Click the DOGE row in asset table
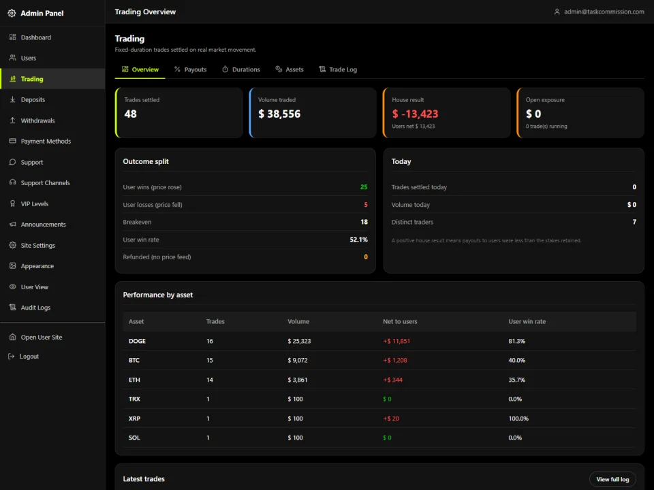 coord(379,341)
